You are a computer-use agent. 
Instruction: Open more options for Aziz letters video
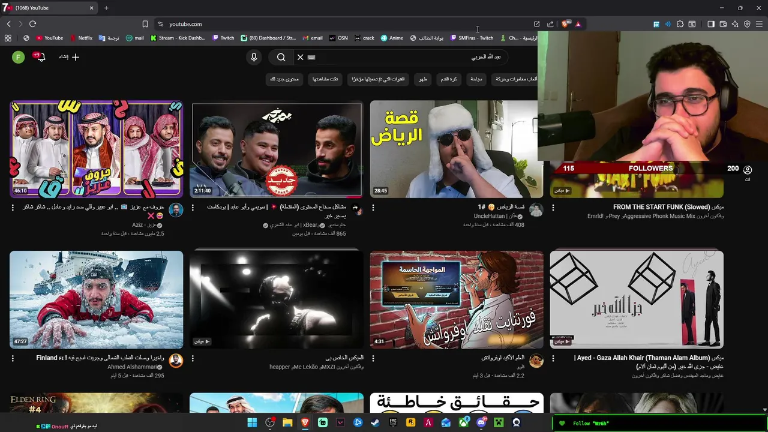13,208
